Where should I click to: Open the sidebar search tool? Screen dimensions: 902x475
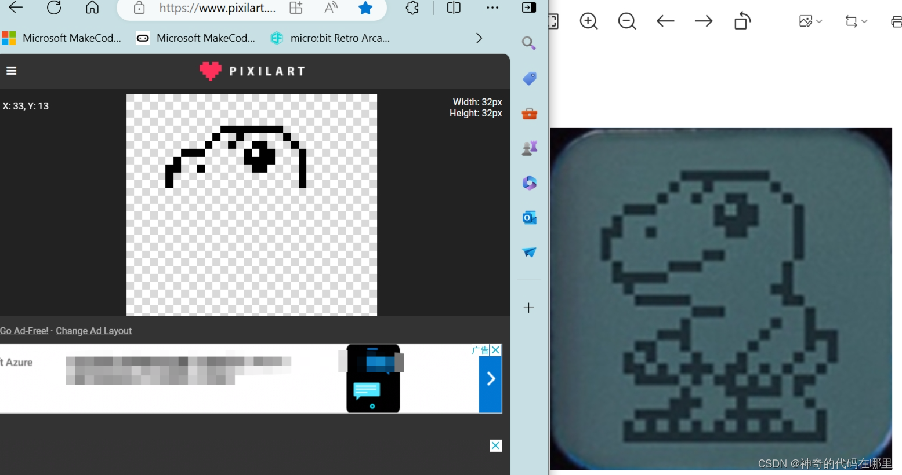tap(529, 43)
